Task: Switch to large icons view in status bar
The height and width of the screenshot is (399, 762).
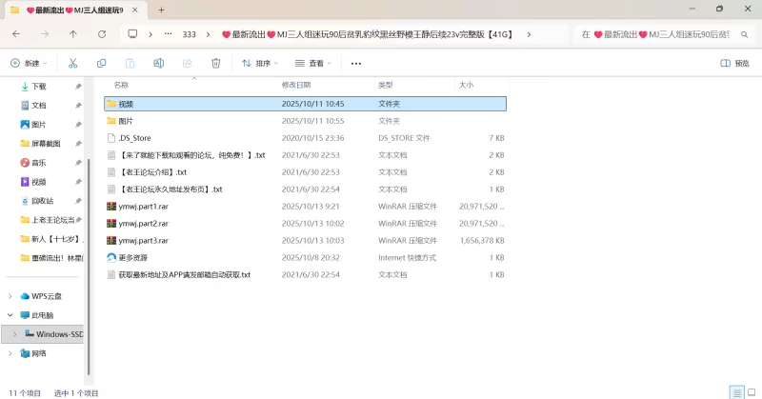Action: pyautogui.click(x=751, y=392)
